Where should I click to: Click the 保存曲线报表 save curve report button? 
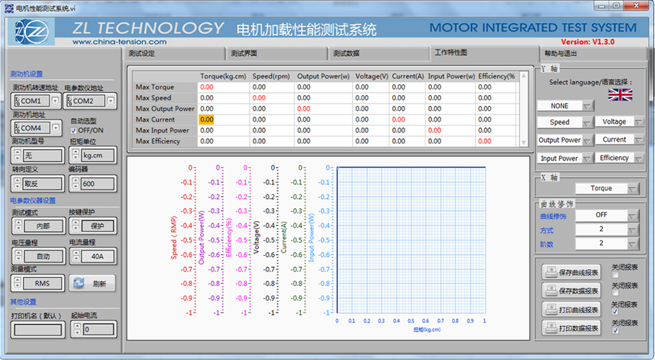click(x=572, y=272)
